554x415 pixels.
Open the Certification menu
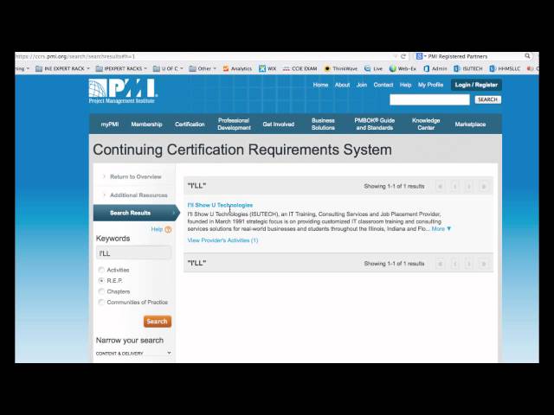pos(190,124)
